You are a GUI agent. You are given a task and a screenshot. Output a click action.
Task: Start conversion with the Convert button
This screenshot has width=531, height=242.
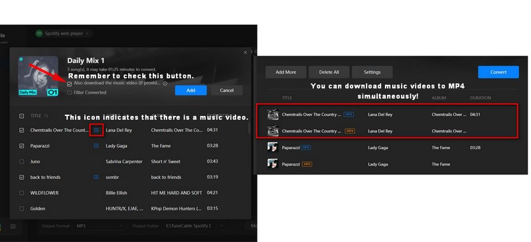point(498,72)
